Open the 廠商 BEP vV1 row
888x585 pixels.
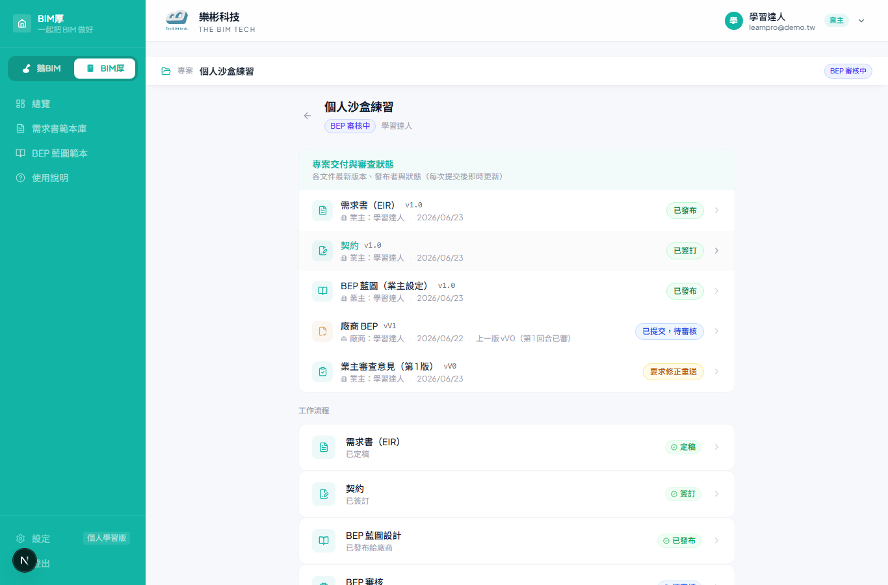pyautogui.click(x=517, y=331)
